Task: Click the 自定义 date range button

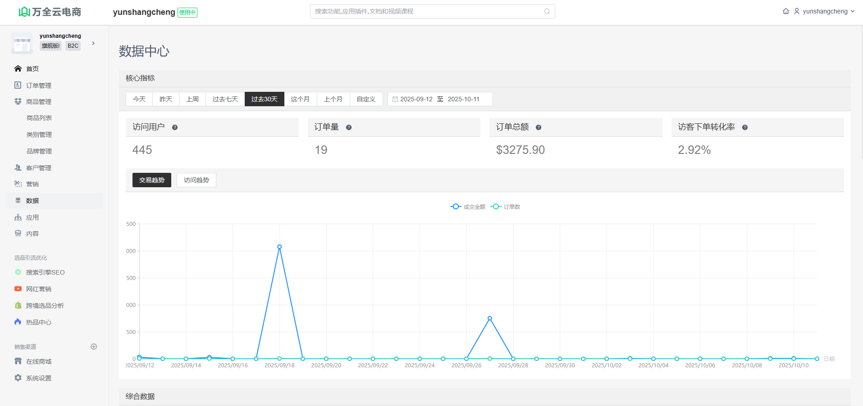Action: coord(366,99)
